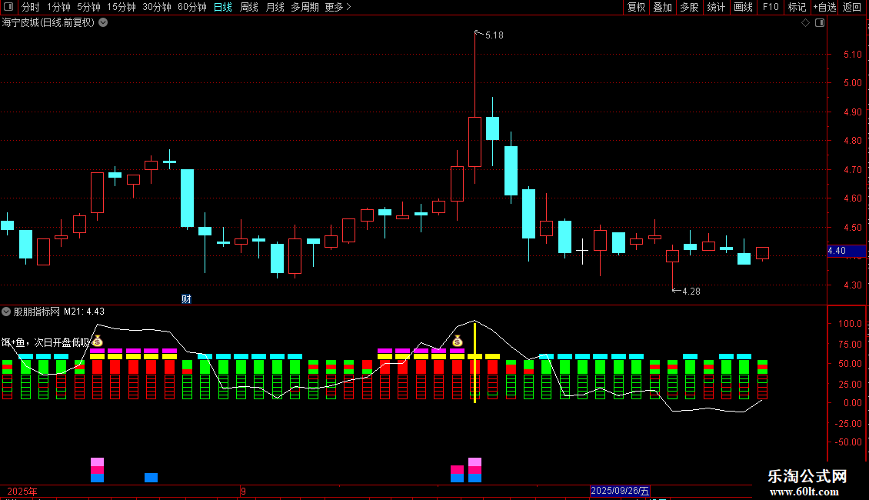Click the money bag icon after 次日开盘低吸
Screen dimensions: 869x500
[97, 341]
